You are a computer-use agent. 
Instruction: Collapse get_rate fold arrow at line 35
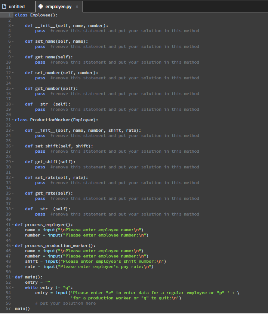[x=13, y=193]
